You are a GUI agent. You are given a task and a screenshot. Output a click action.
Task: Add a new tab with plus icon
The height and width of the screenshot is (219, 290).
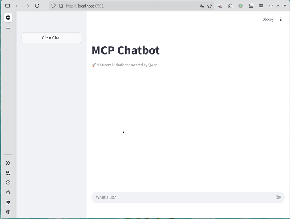8,28
